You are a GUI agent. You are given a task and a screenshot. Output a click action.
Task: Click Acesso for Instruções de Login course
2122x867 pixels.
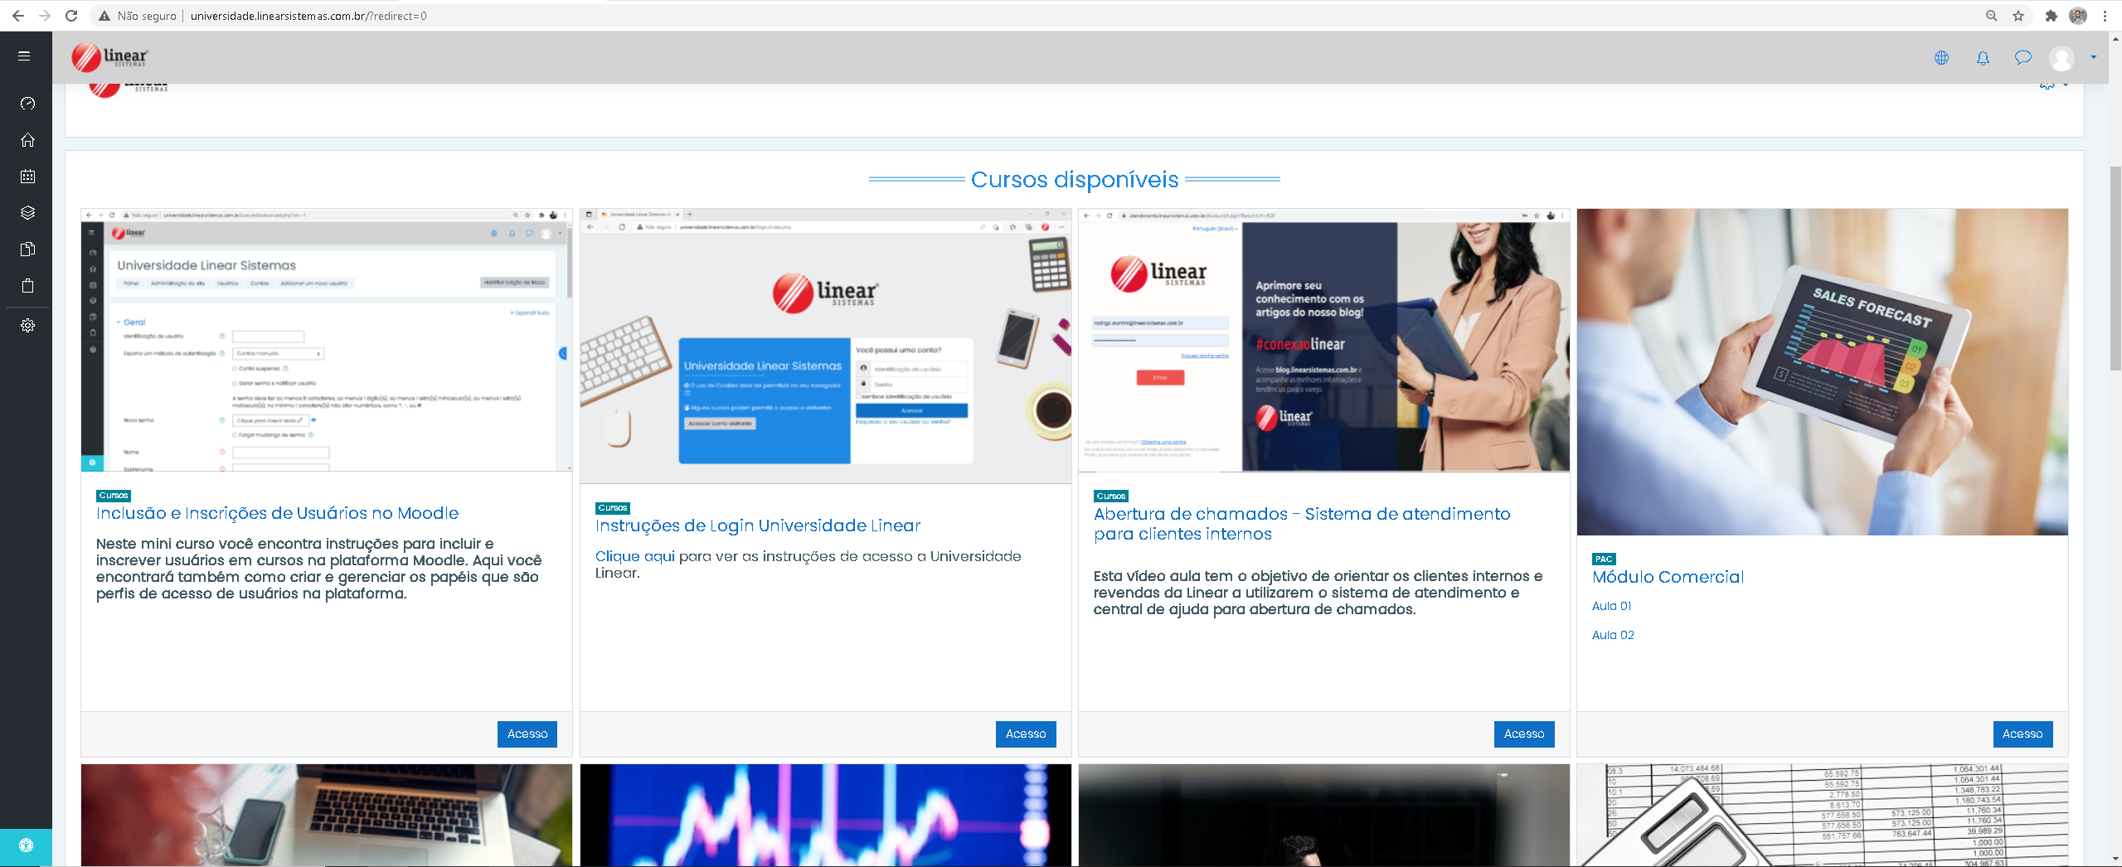click(x=1026, y=734)
